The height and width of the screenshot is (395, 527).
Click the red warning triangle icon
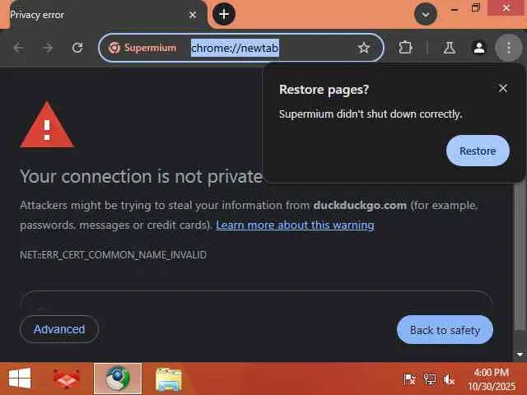(47, 125)
